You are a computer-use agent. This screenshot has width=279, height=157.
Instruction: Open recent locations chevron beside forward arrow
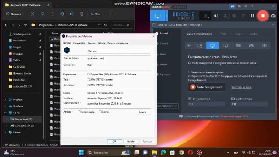point(19,25)
